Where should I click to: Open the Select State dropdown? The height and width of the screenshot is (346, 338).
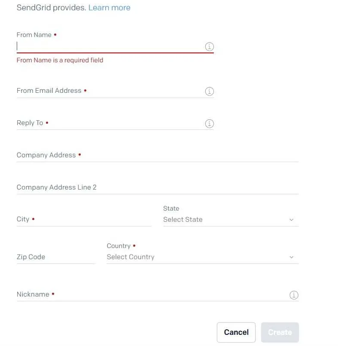(x=231, y=220)
